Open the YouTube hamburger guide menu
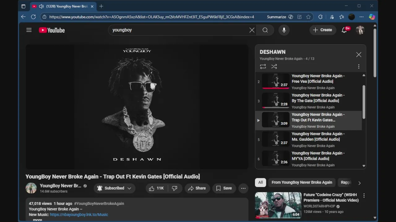This screenshot has width=396, height=222. 29,30
